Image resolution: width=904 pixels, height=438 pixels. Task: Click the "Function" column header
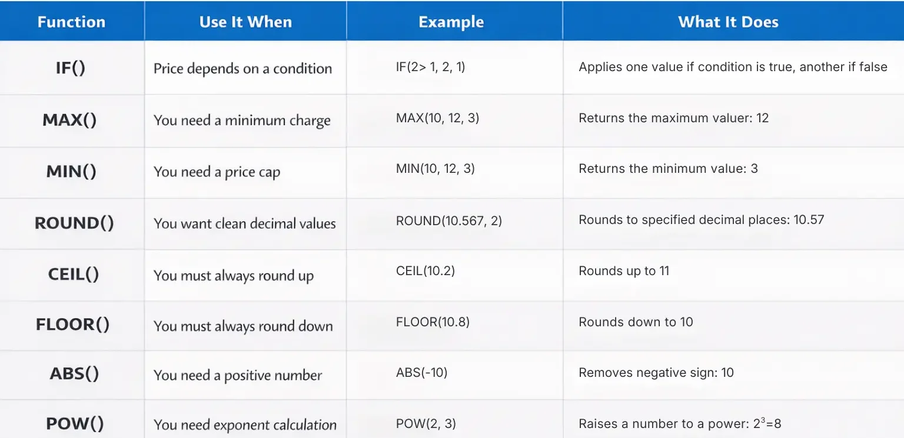pyautogui.click(x=71, y=22)
